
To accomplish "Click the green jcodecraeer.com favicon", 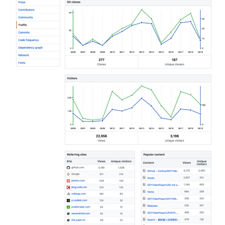I will (68, 207).
